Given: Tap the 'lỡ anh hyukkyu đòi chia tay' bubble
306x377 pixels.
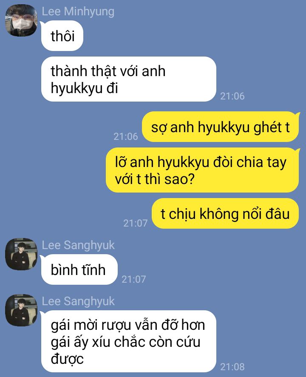Looking at the screenshot, I should coord(202,170).
